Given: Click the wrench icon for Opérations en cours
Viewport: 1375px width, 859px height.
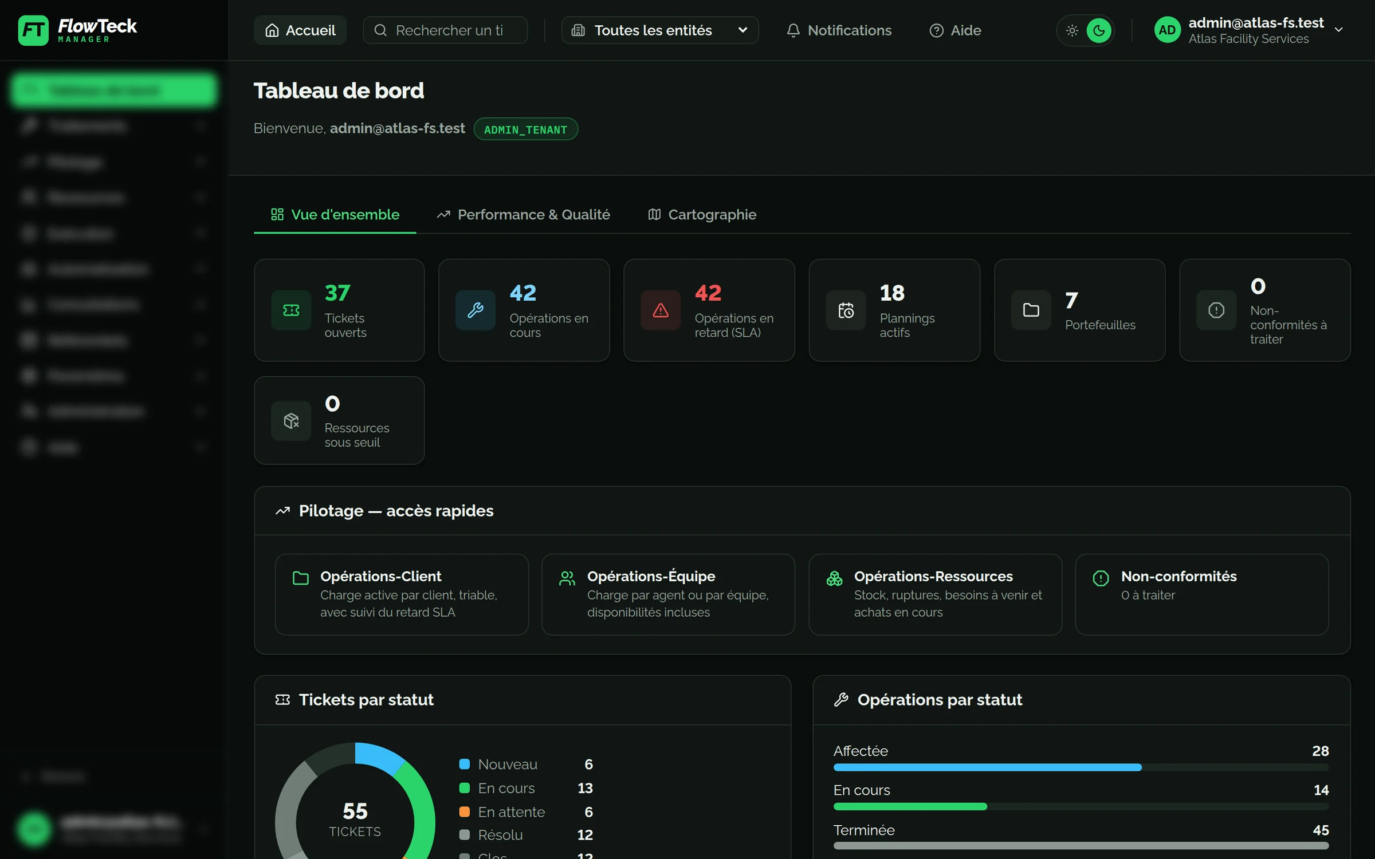Looking at the screenshot, I should click(476, 310).
